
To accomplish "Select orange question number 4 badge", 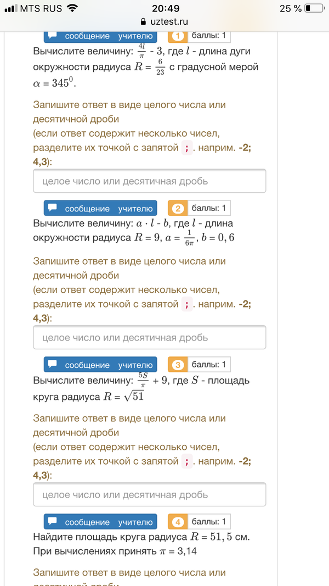I will click(177, 522).
